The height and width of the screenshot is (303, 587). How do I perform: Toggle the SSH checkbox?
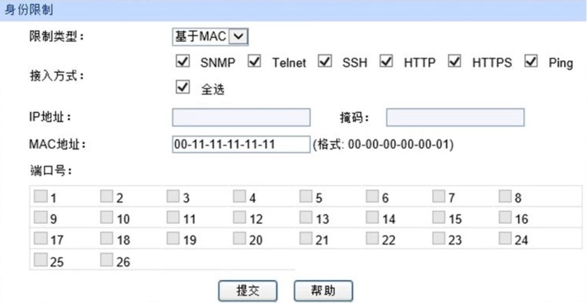pyautogui.click(x=325, y=62)
